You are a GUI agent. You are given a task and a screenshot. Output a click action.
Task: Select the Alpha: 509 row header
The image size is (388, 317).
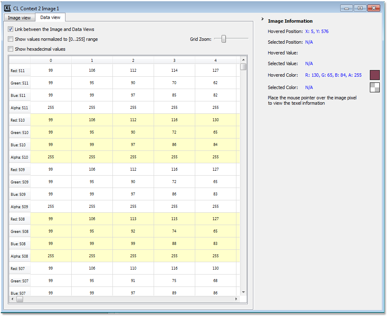(19, 207)
